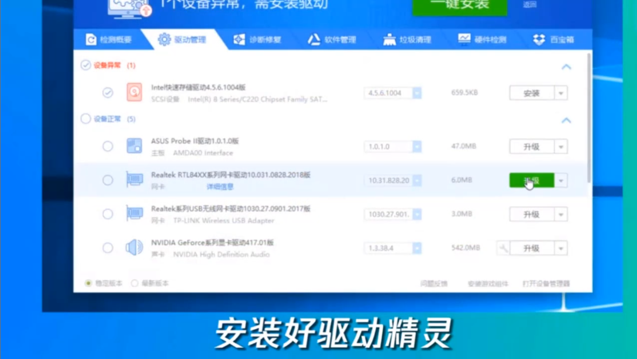Image resolution: width=637 pixels, height=359 pixels.
Task: Collapse the 设备异常 section chevron
Action: [x=566, y=67]
